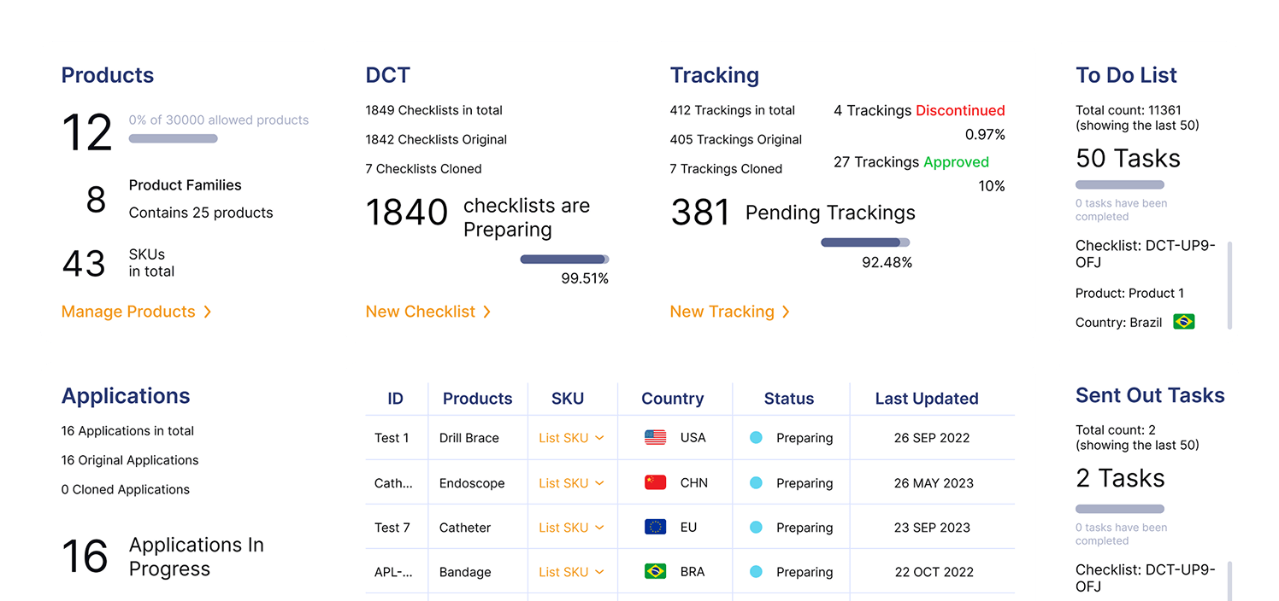Click Preparing status dot for Bandage
Image resolution: width=1279 pixels, height=601 pixels.
coord(756,571)
